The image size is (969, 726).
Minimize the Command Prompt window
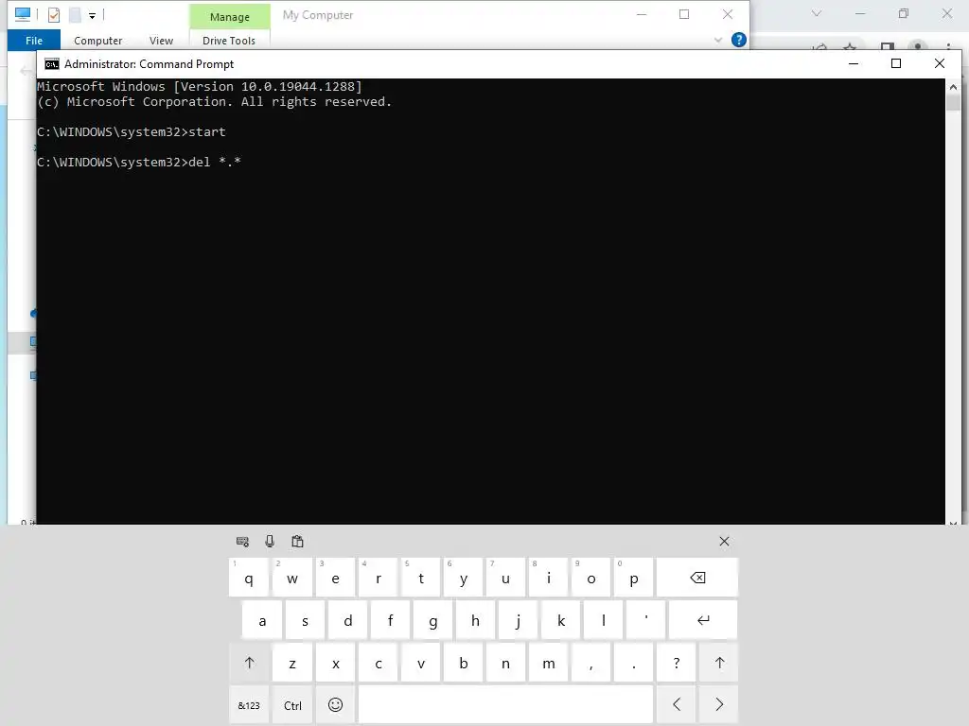(854, 63)
